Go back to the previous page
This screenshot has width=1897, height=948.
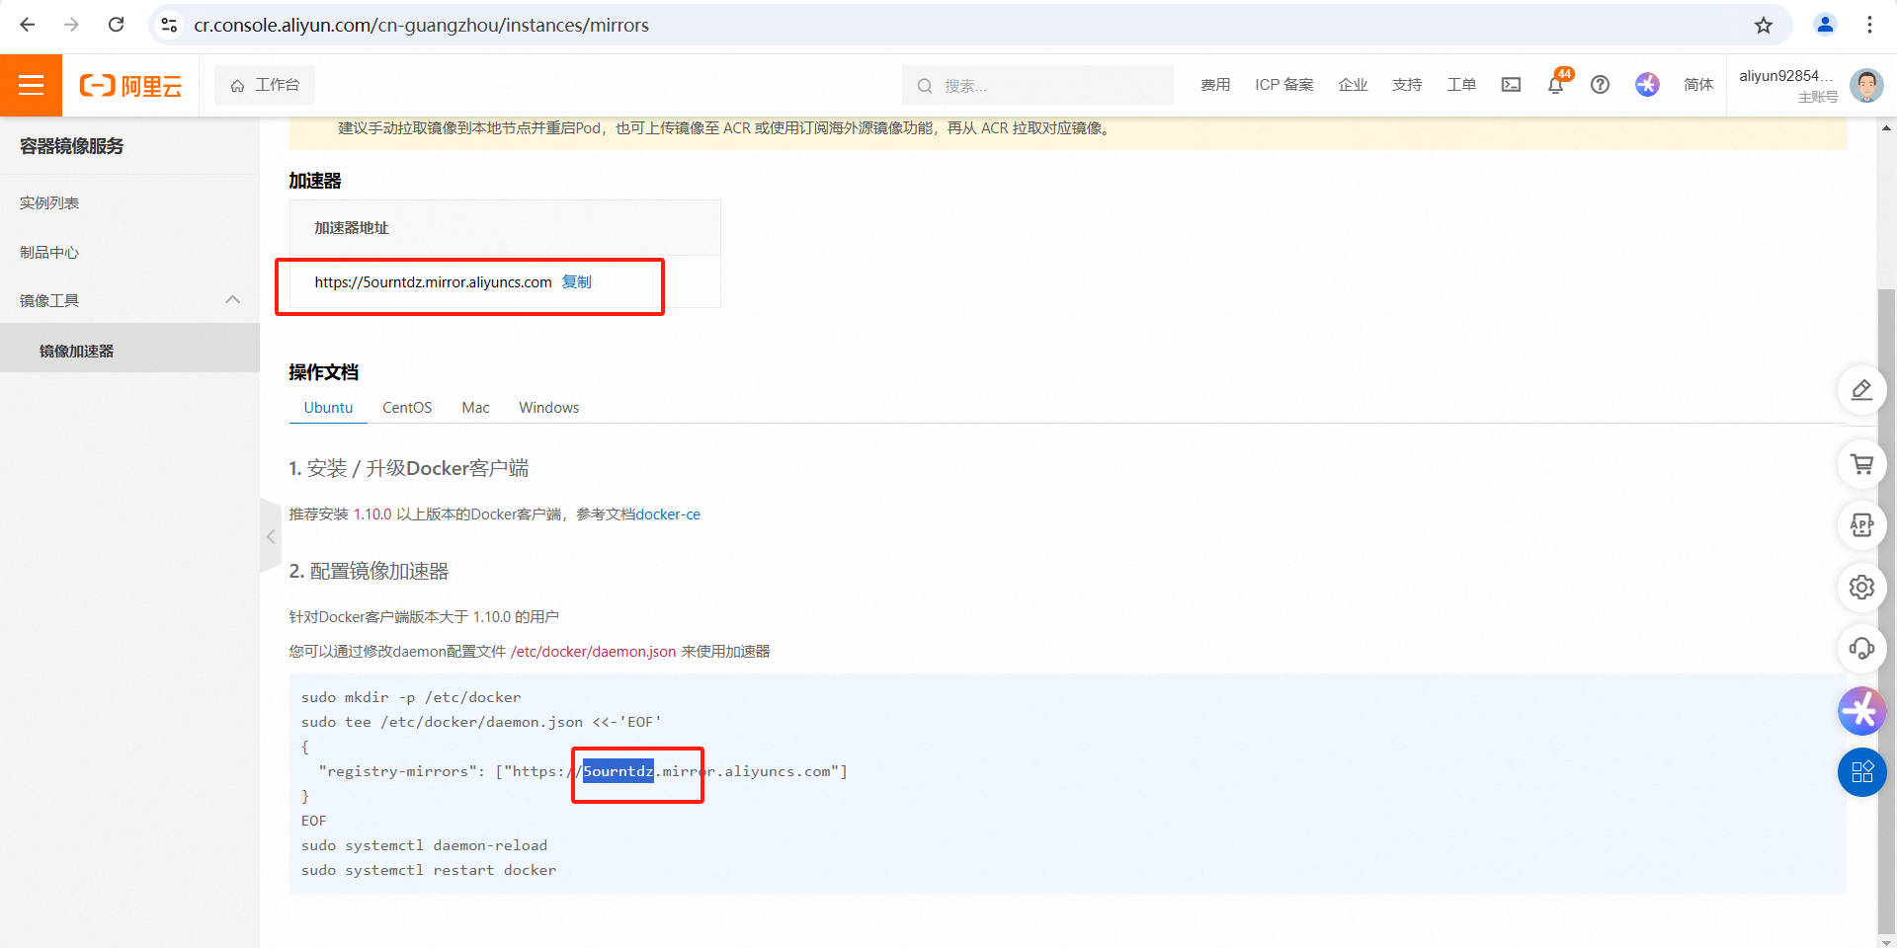pyautogui.click(x=28, y=25)
